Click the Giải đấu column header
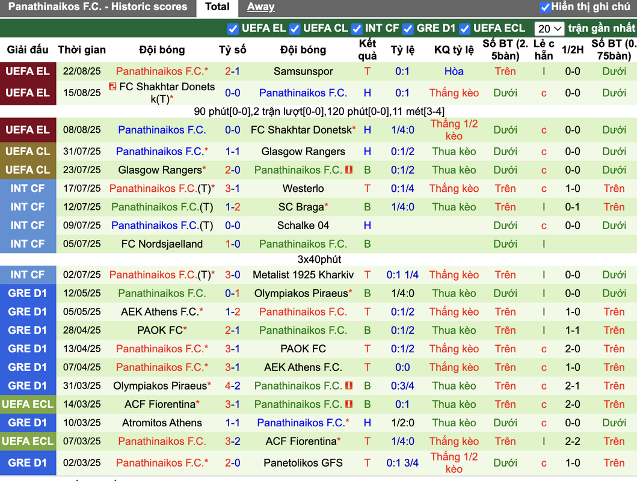637x481 pixels. [28, 50]
